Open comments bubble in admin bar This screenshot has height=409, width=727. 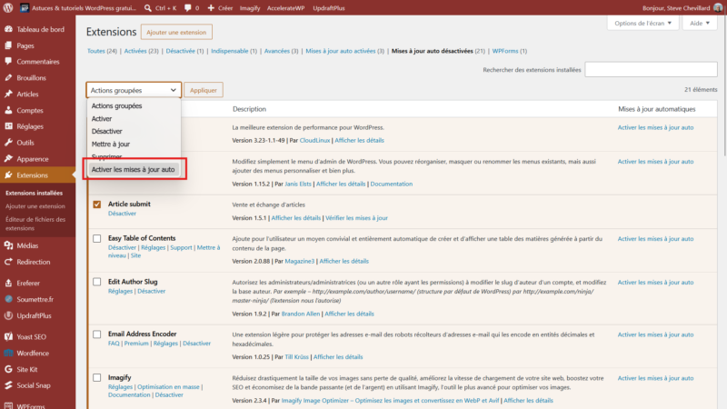pos(188,8)
